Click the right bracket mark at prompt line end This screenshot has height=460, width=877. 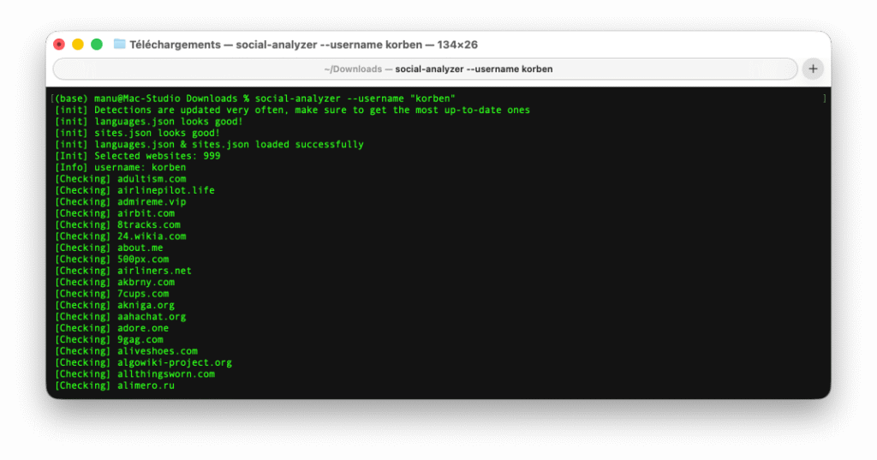tap(824, 99)
